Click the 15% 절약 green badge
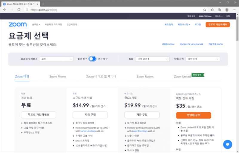 pos(198,75)
